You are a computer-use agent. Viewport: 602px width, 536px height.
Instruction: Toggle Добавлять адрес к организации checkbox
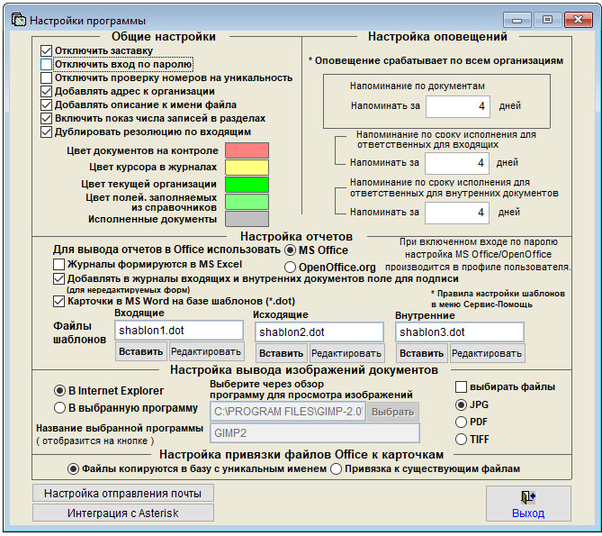[46, 92]
